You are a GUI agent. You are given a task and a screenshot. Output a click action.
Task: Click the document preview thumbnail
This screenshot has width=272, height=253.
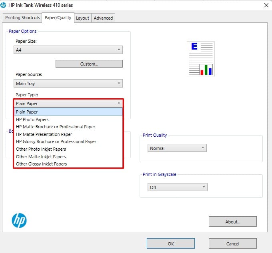click(x=201, y=59)
